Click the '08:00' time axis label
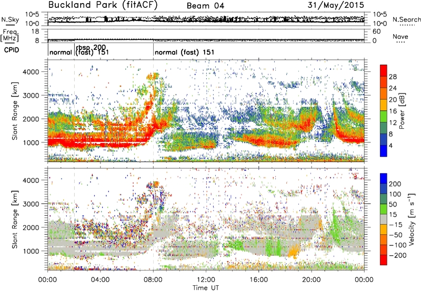421x291 pixels. pos(153,280)
